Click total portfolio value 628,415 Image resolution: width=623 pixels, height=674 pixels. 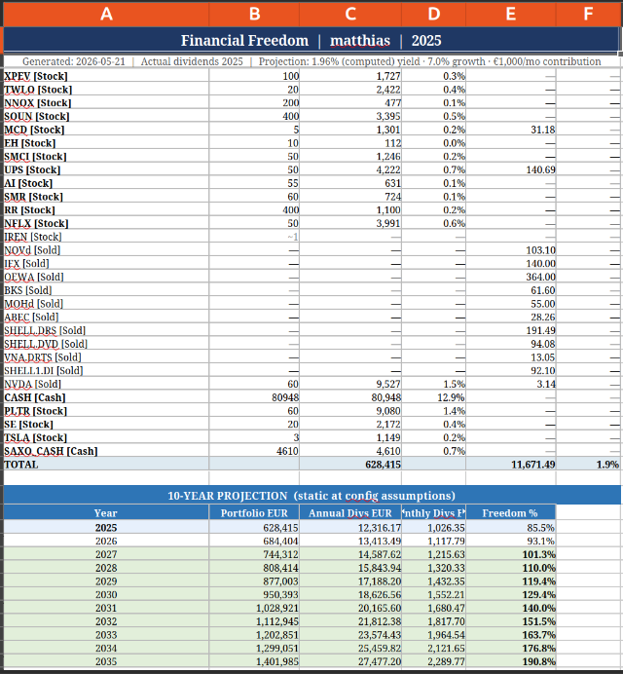coord(350,465)
